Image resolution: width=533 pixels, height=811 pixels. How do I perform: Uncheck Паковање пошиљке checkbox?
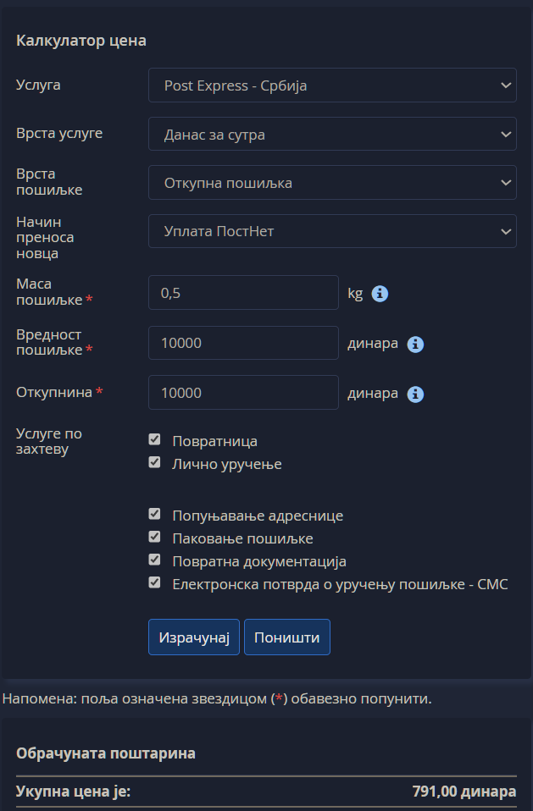(154, 537)
